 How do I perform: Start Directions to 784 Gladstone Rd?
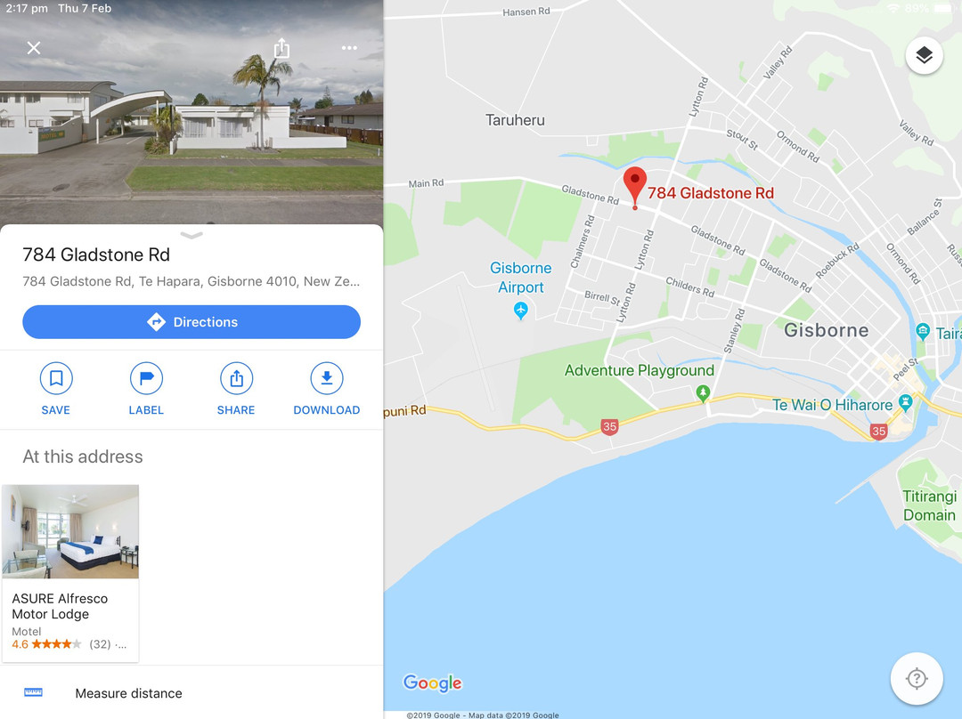(192, 322)
